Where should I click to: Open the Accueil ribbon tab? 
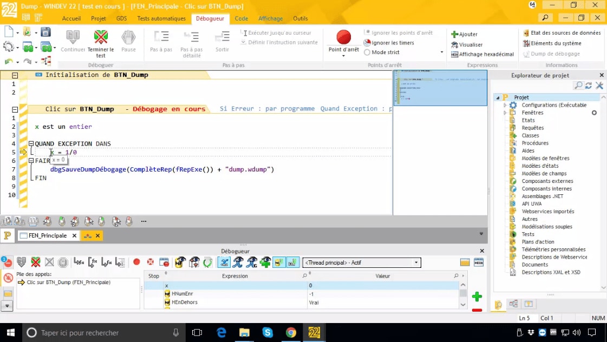tap(71, 18)
